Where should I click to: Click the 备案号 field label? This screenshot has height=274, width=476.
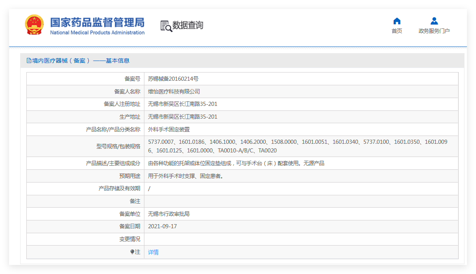pyautogui.click(x=132, y=79)
